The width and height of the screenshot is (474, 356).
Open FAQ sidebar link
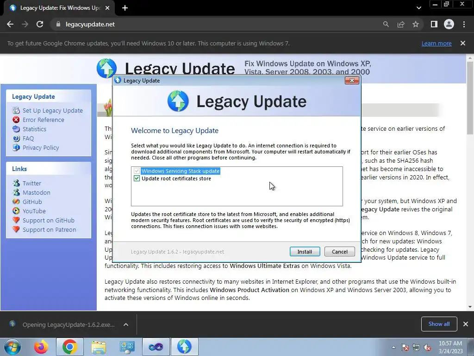point(28,138)
